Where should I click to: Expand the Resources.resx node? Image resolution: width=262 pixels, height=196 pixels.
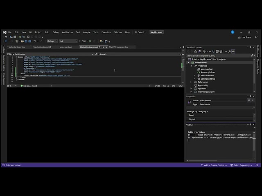[x=194, y=76]
